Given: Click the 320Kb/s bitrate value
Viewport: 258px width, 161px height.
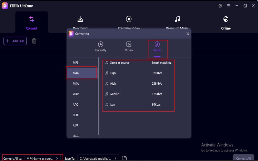Looking at the screenshot, I should (x=157, y=73).
